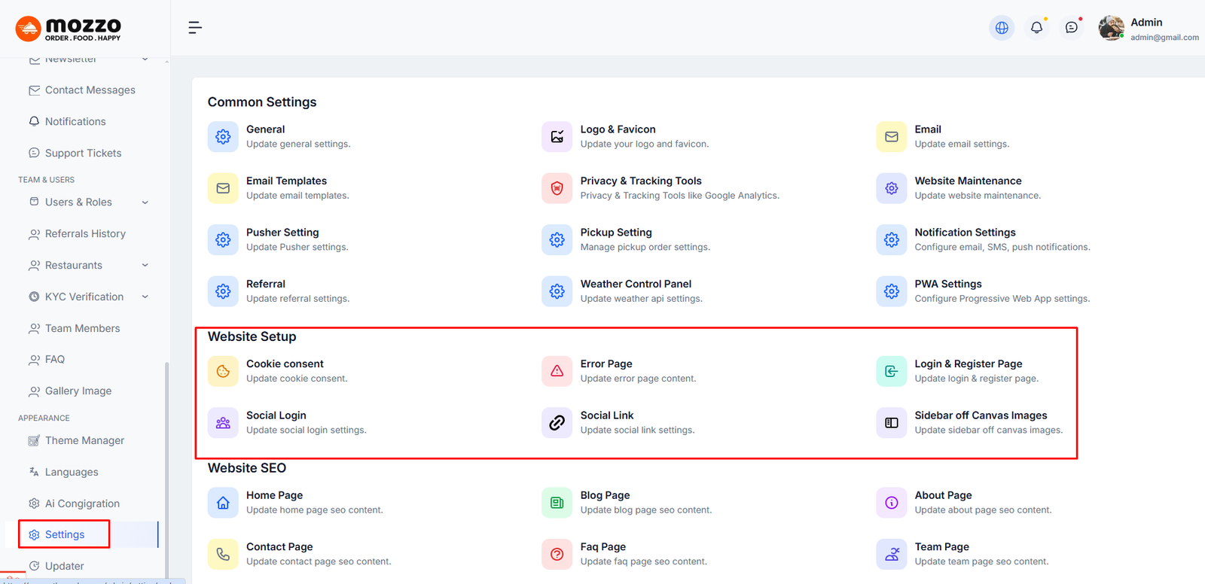Viewport: 1205px width, 584px height.
Task: Open the chat messages icon in header
Action: tap(1072, 28)
